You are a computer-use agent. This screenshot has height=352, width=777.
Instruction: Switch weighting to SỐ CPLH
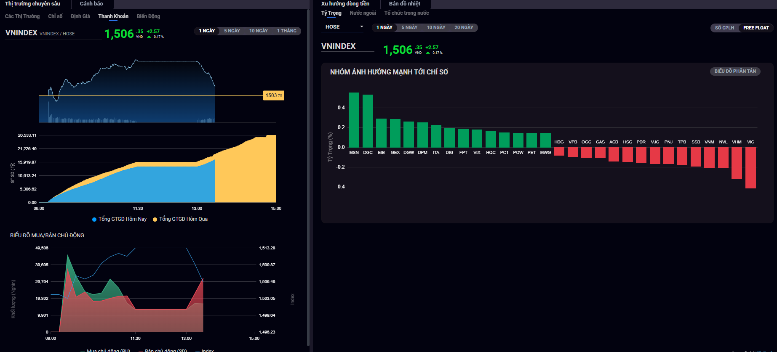point(724,28)
